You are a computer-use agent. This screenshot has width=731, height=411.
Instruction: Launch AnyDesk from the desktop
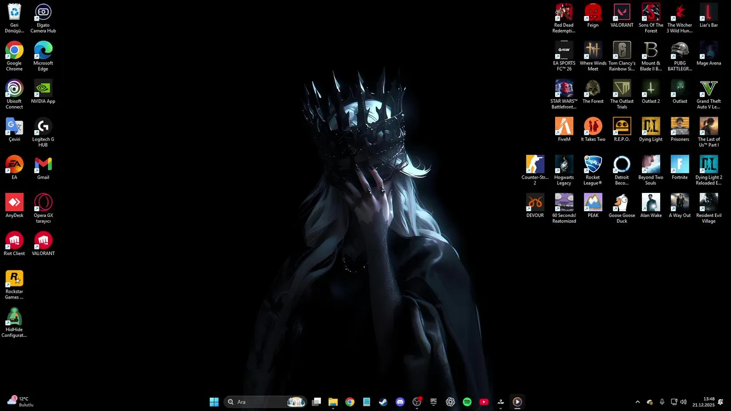[x=14, y=206]
